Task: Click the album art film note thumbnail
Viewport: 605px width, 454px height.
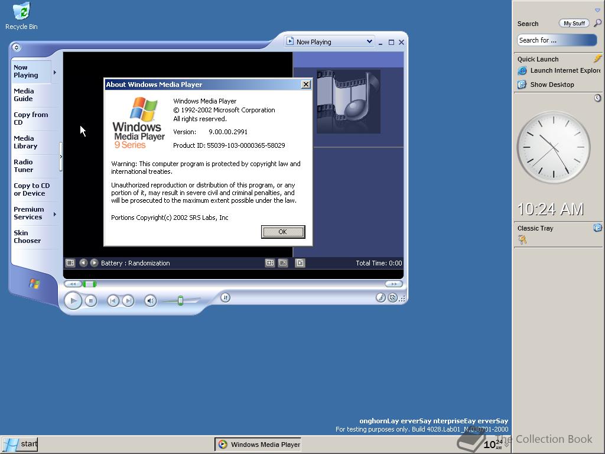Action: 349,102
